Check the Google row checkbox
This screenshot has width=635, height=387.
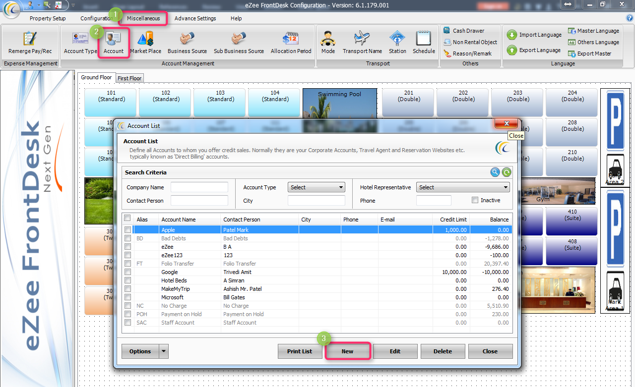(x=127, y=272)
